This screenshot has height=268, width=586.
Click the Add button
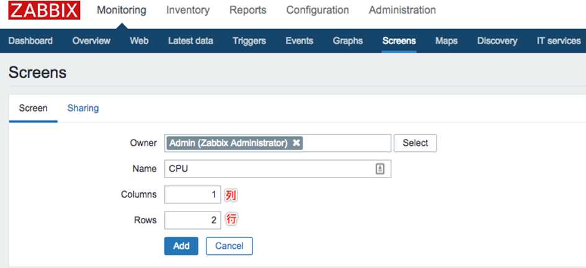click(181, 246)
